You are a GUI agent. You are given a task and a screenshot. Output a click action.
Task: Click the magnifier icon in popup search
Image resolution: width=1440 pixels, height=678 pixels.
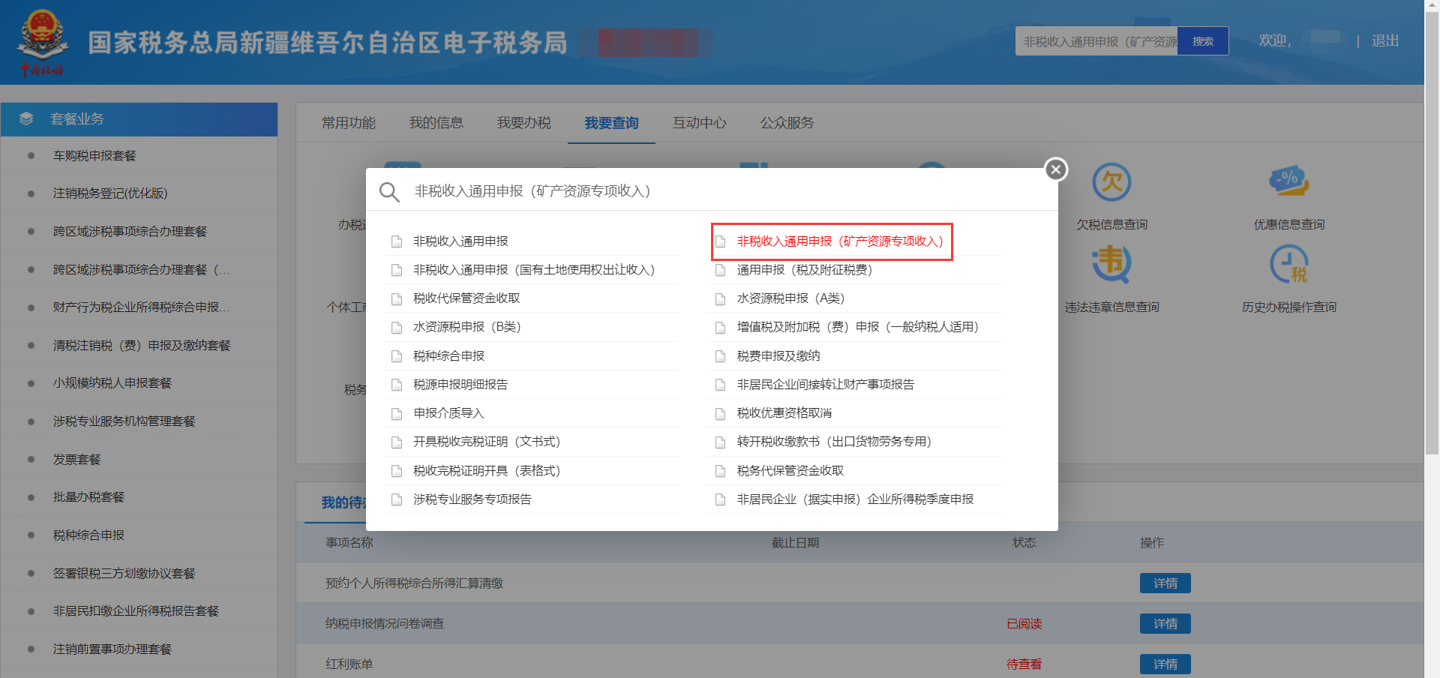(389, 192)
